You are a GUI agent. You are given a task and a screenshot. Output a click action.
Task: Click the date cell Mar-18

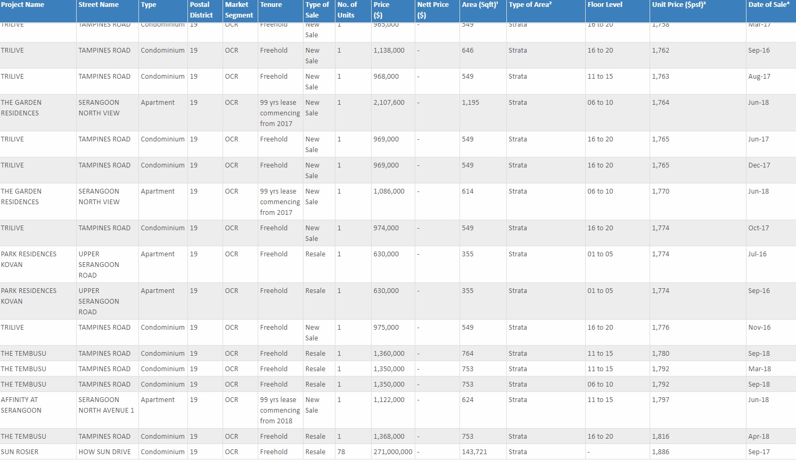pyautogui.click(x=759, y=369)
